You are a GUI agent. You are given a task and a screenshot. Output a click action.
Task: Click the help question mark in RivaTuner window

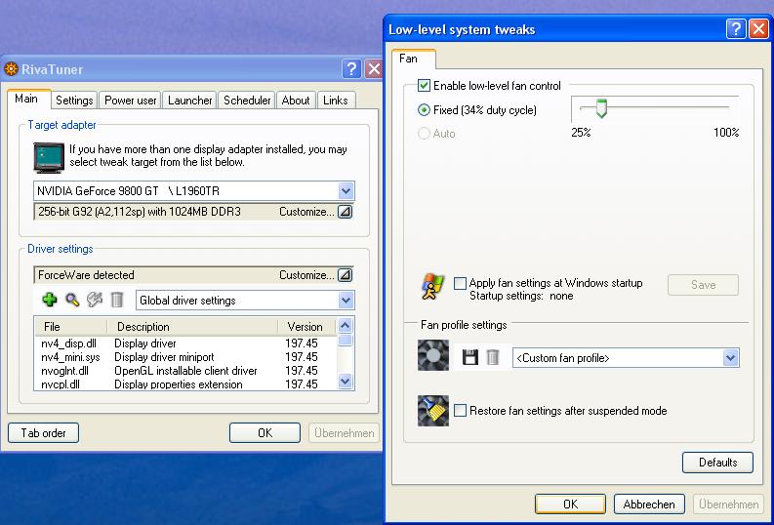351,69
